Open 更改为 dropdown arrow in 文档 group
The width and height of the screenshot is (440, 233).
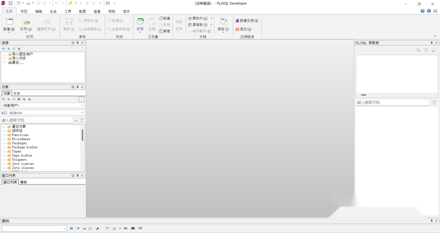point(211,19)
